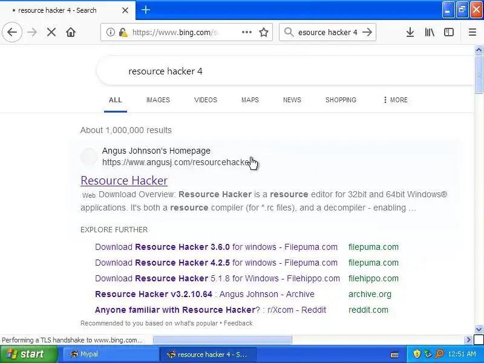Open page actions three-dot menu in address bar

click(247, 32)
